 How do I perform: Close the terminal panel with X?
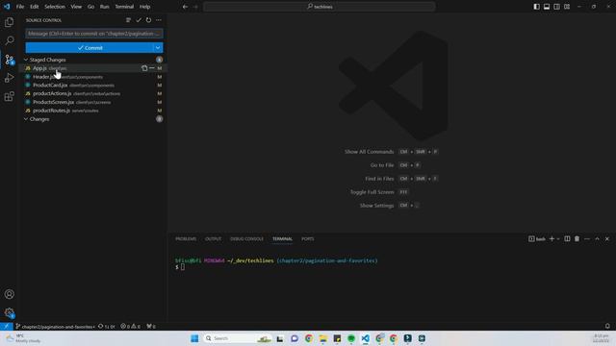607,239
